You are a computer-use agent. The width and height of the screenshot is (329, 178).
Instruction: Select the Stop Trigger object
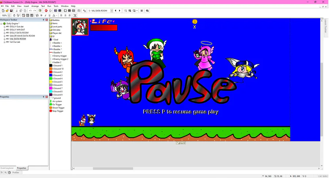[56, 111]
